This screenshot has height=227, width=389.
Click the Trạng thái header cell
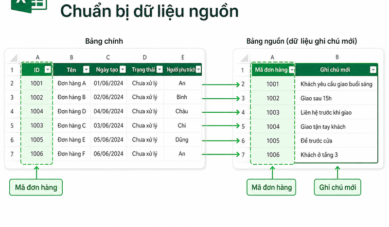tap(145, 70)
